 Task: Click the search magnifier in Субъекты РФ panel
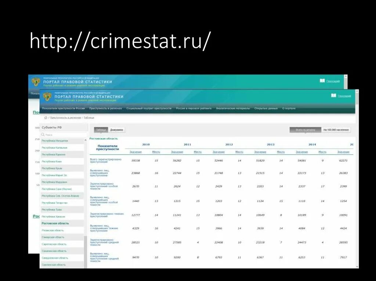coord(43,134)
